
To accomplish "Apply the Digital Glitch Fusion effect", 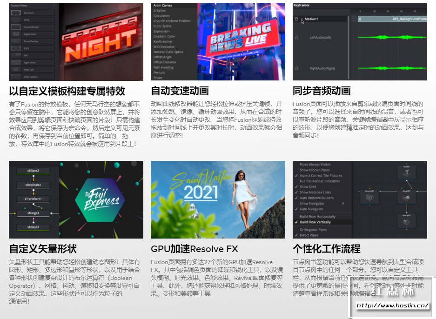I will [x=16, y=33].
